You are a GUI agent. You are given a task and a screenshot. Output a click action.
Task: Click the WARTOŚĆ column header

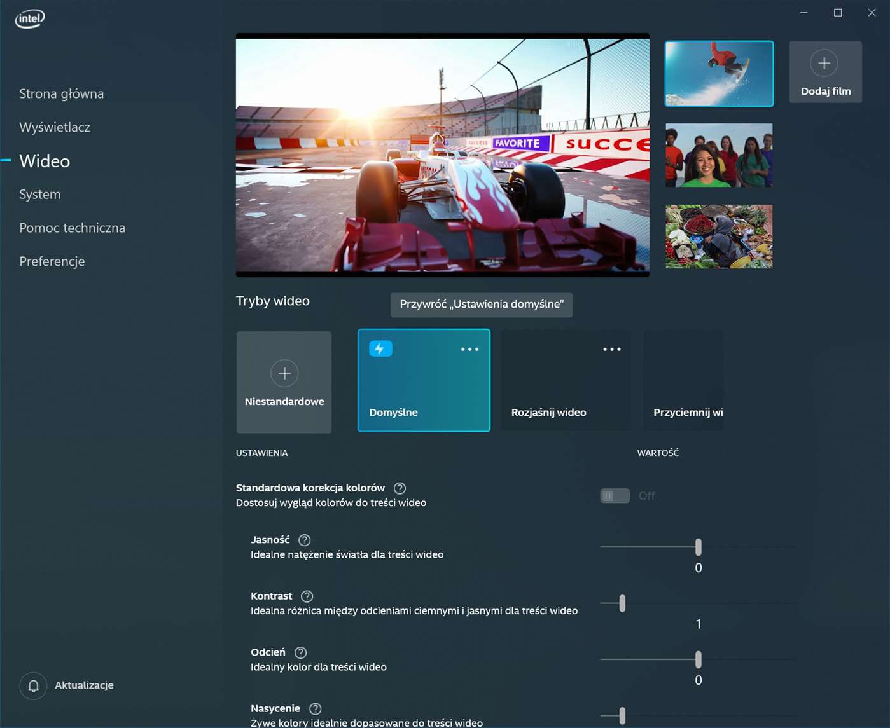point(658,453)
